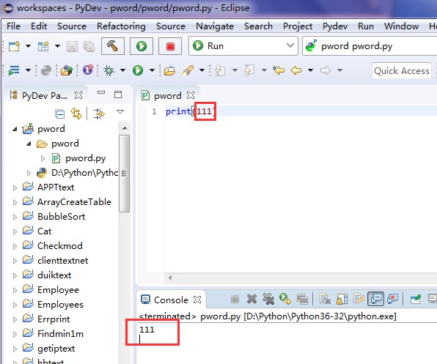The height and width of the screenshot is (364, 437).
Task: Click the green Run button in toolbar
Action: (x=142, y=46)
